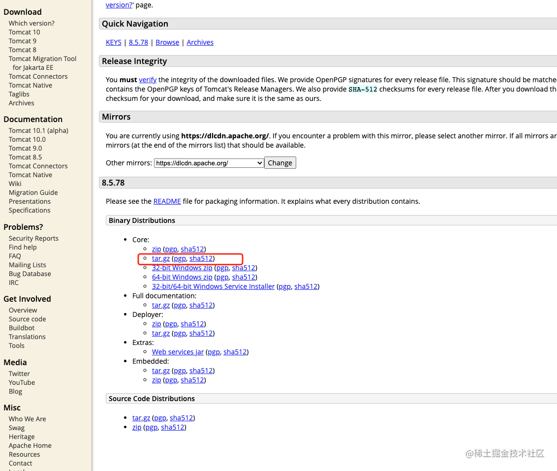Download Full documentation tar.gz
557x471 pixels.
point(161,305)
